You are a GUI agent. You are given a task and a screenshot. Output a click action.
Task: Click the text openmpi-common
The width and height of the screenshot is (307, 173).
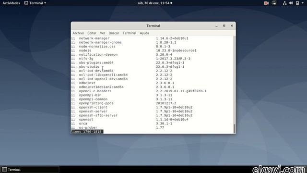93,99
